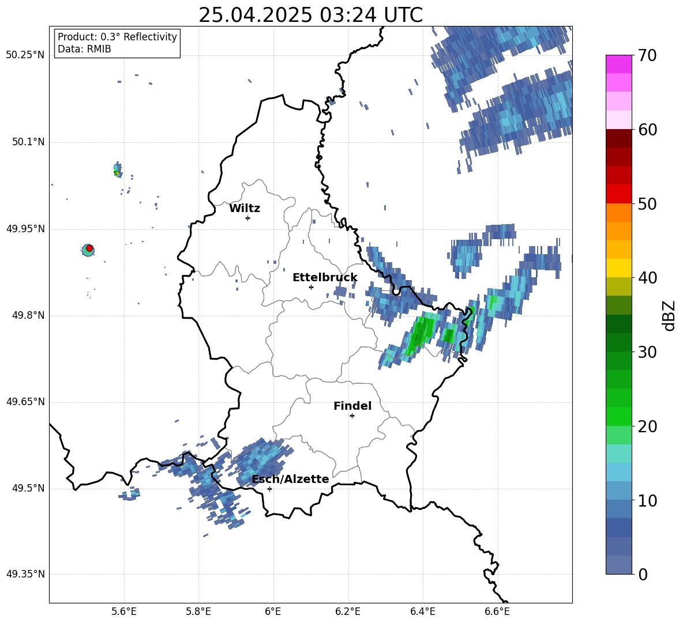This screenshot has width=683, height=623.
Task: Click the colorbar tick value 0
Action: coord(643,575)
